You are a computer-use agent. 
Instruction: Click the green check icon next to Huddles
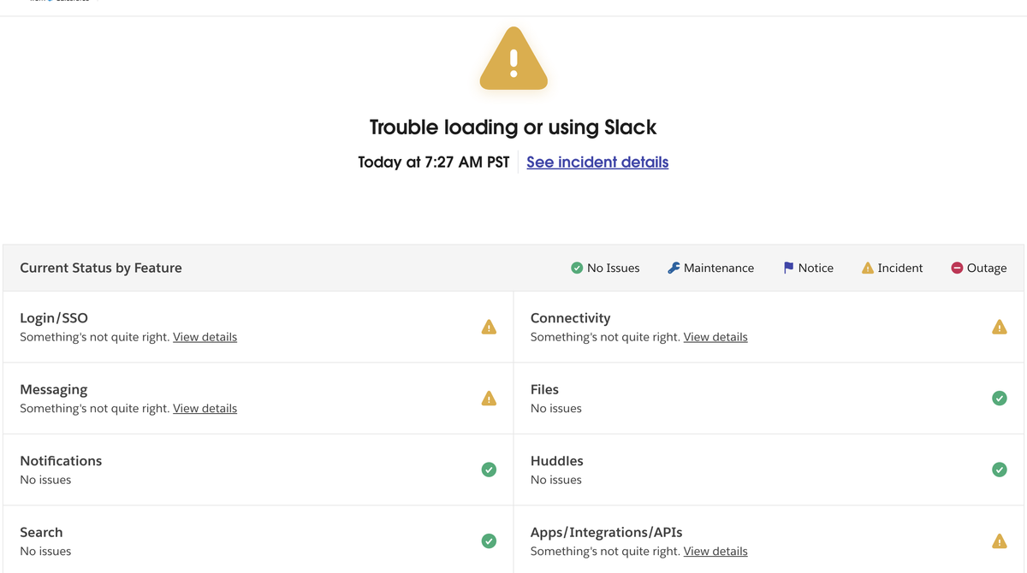click(x=1000, y=470)
